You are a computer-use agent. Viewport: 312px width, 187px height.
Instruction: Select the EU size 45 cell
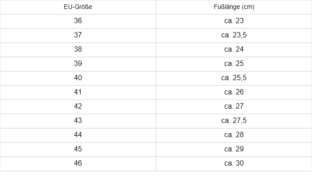[x=78, y=149]
